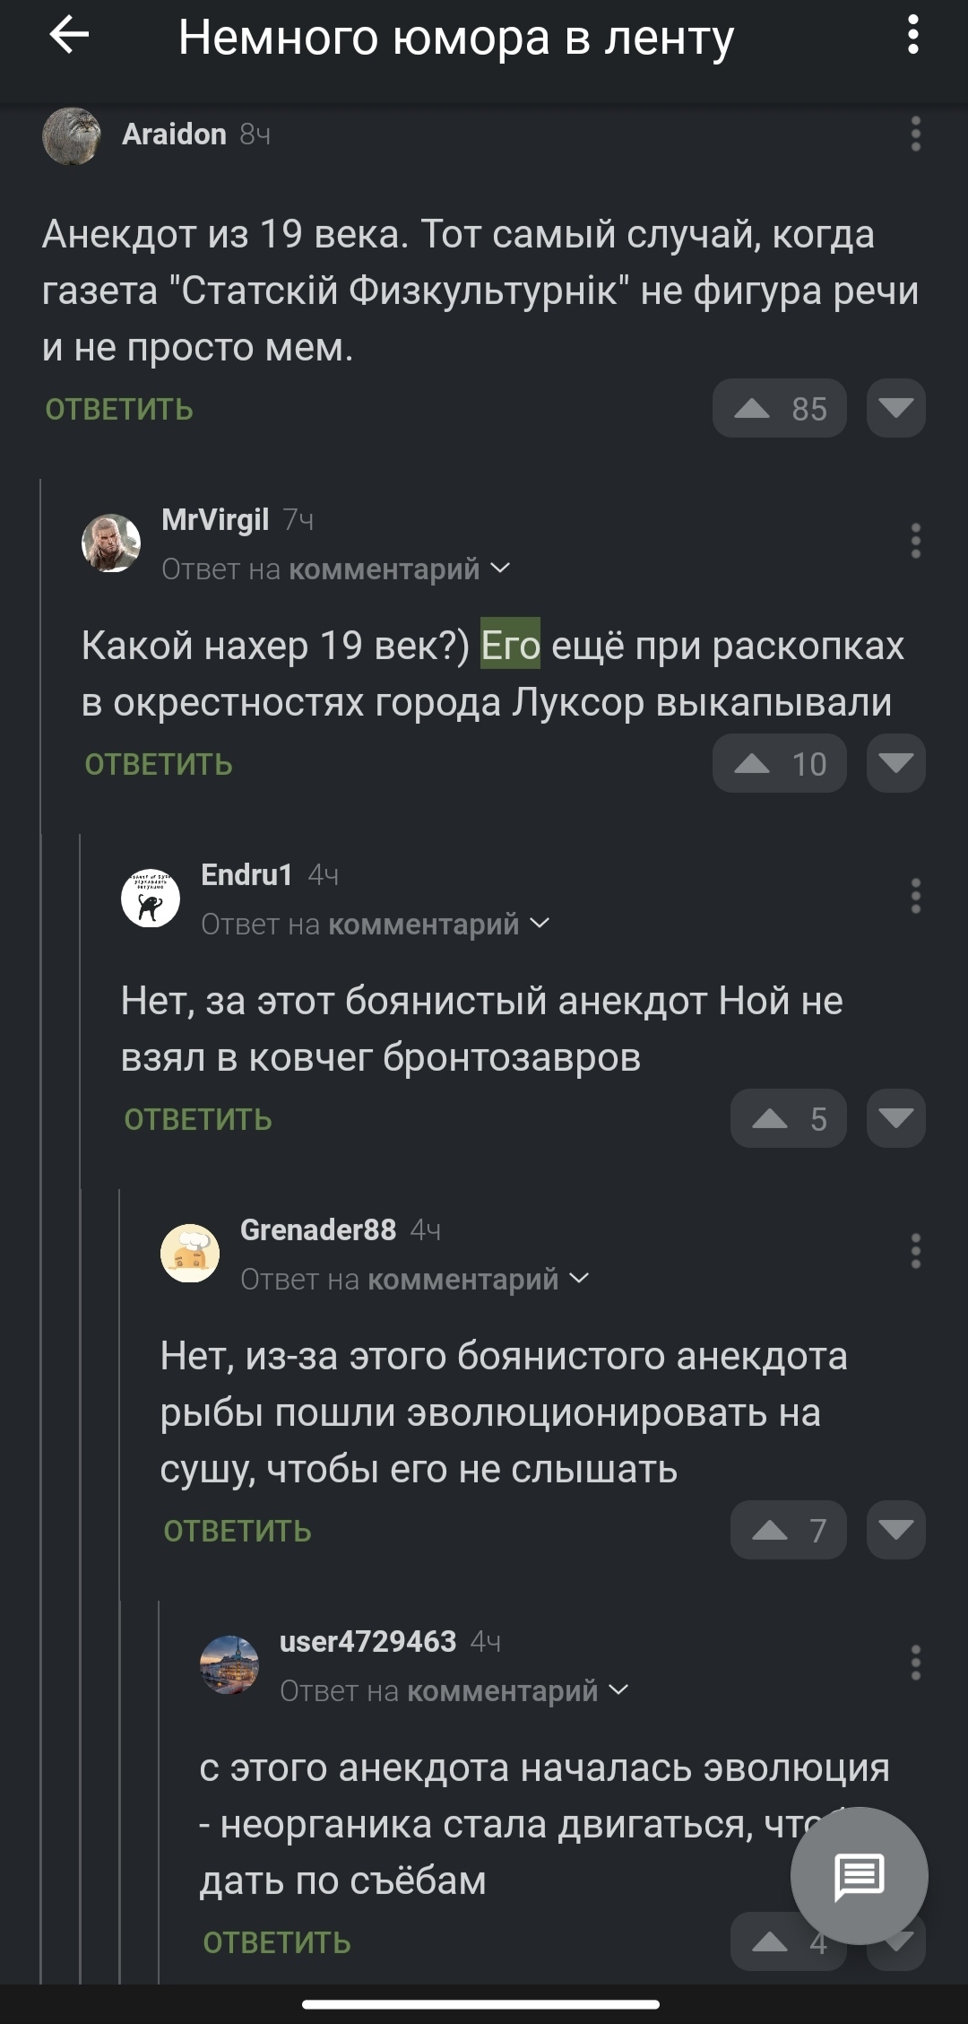
Task: Go back using the arrow icon
Action: [x=69, y=37]
